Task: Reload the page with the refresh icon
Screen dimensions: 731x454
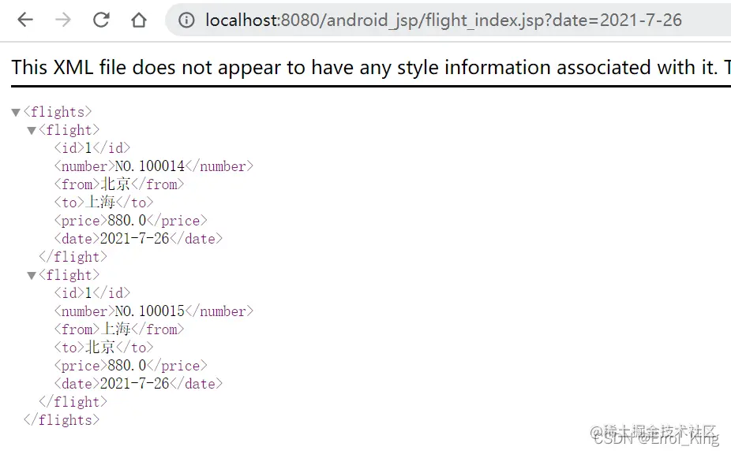Action: [x=101, y=20]
